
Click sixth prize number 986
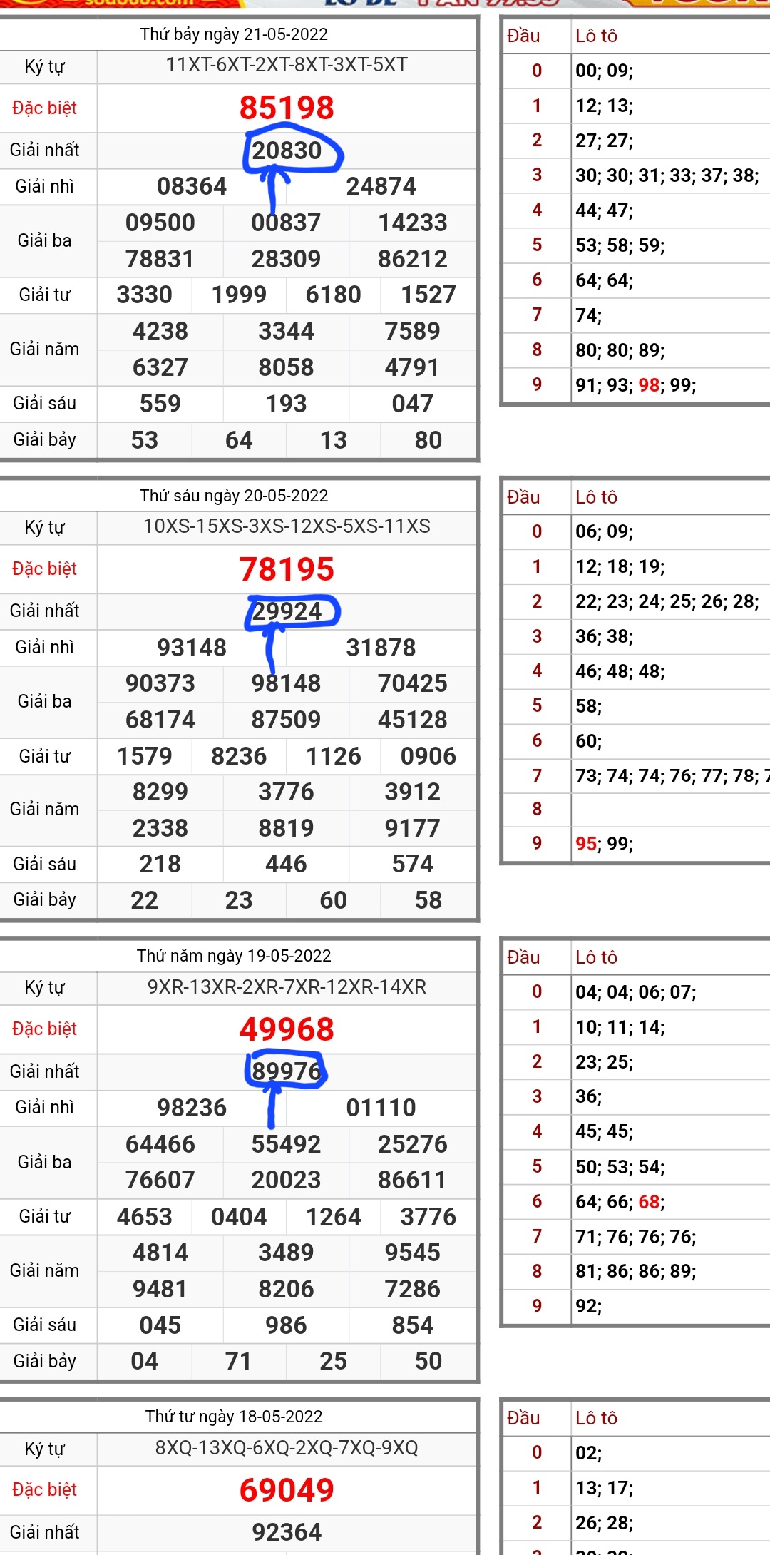[286, 1325]
